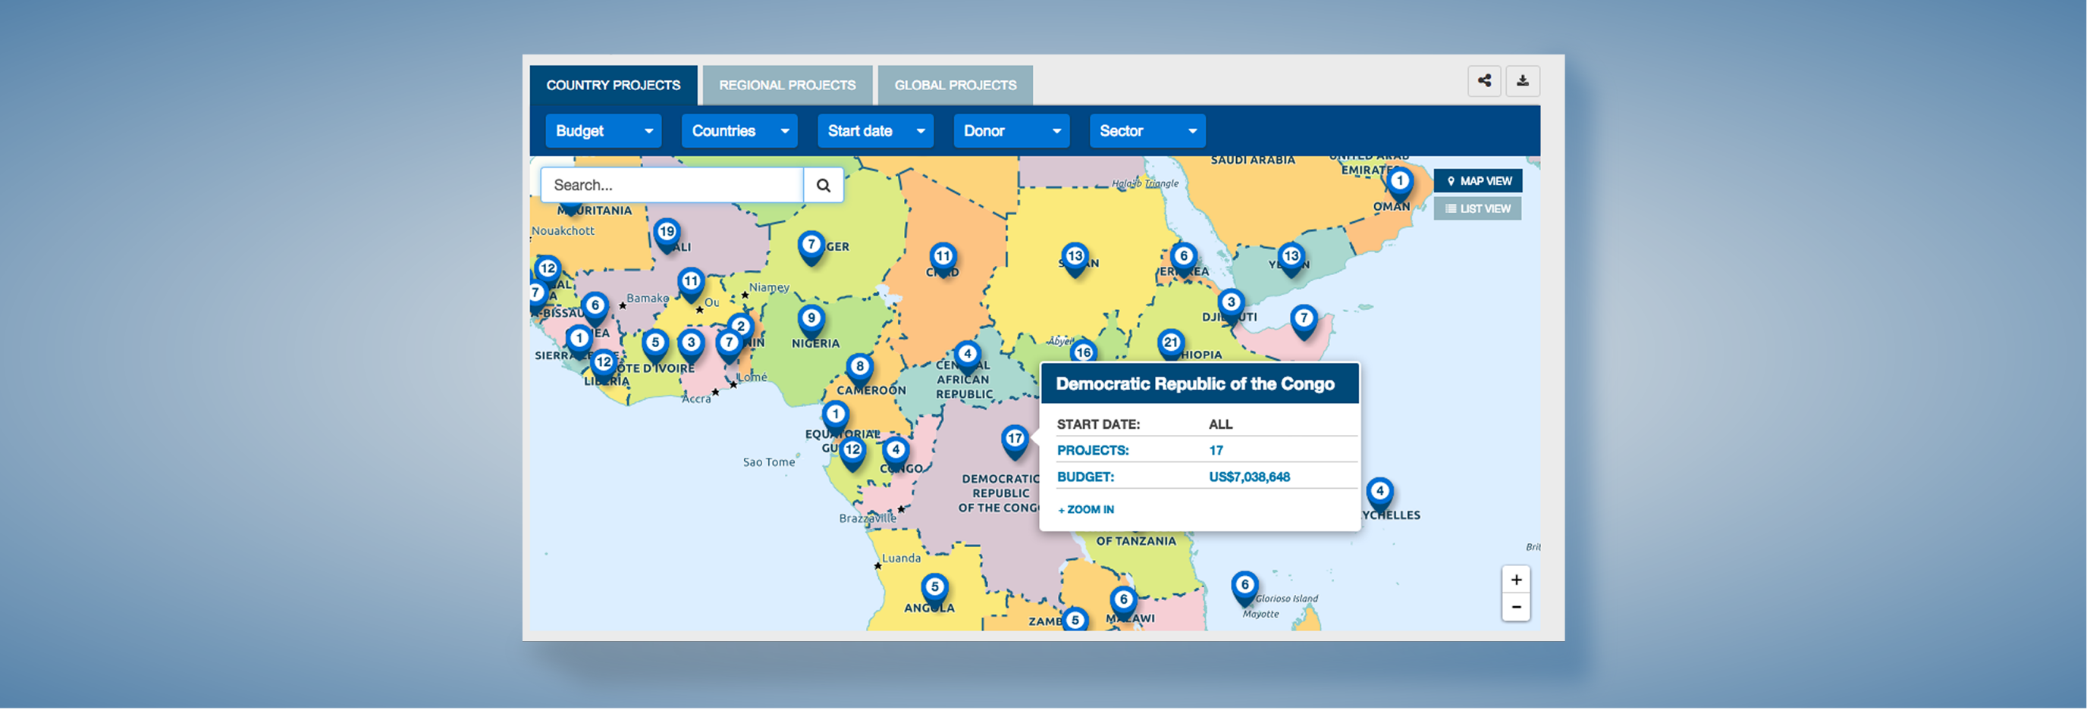
Task: Open the Global Projects tab
Action: [x=956, y=86]
